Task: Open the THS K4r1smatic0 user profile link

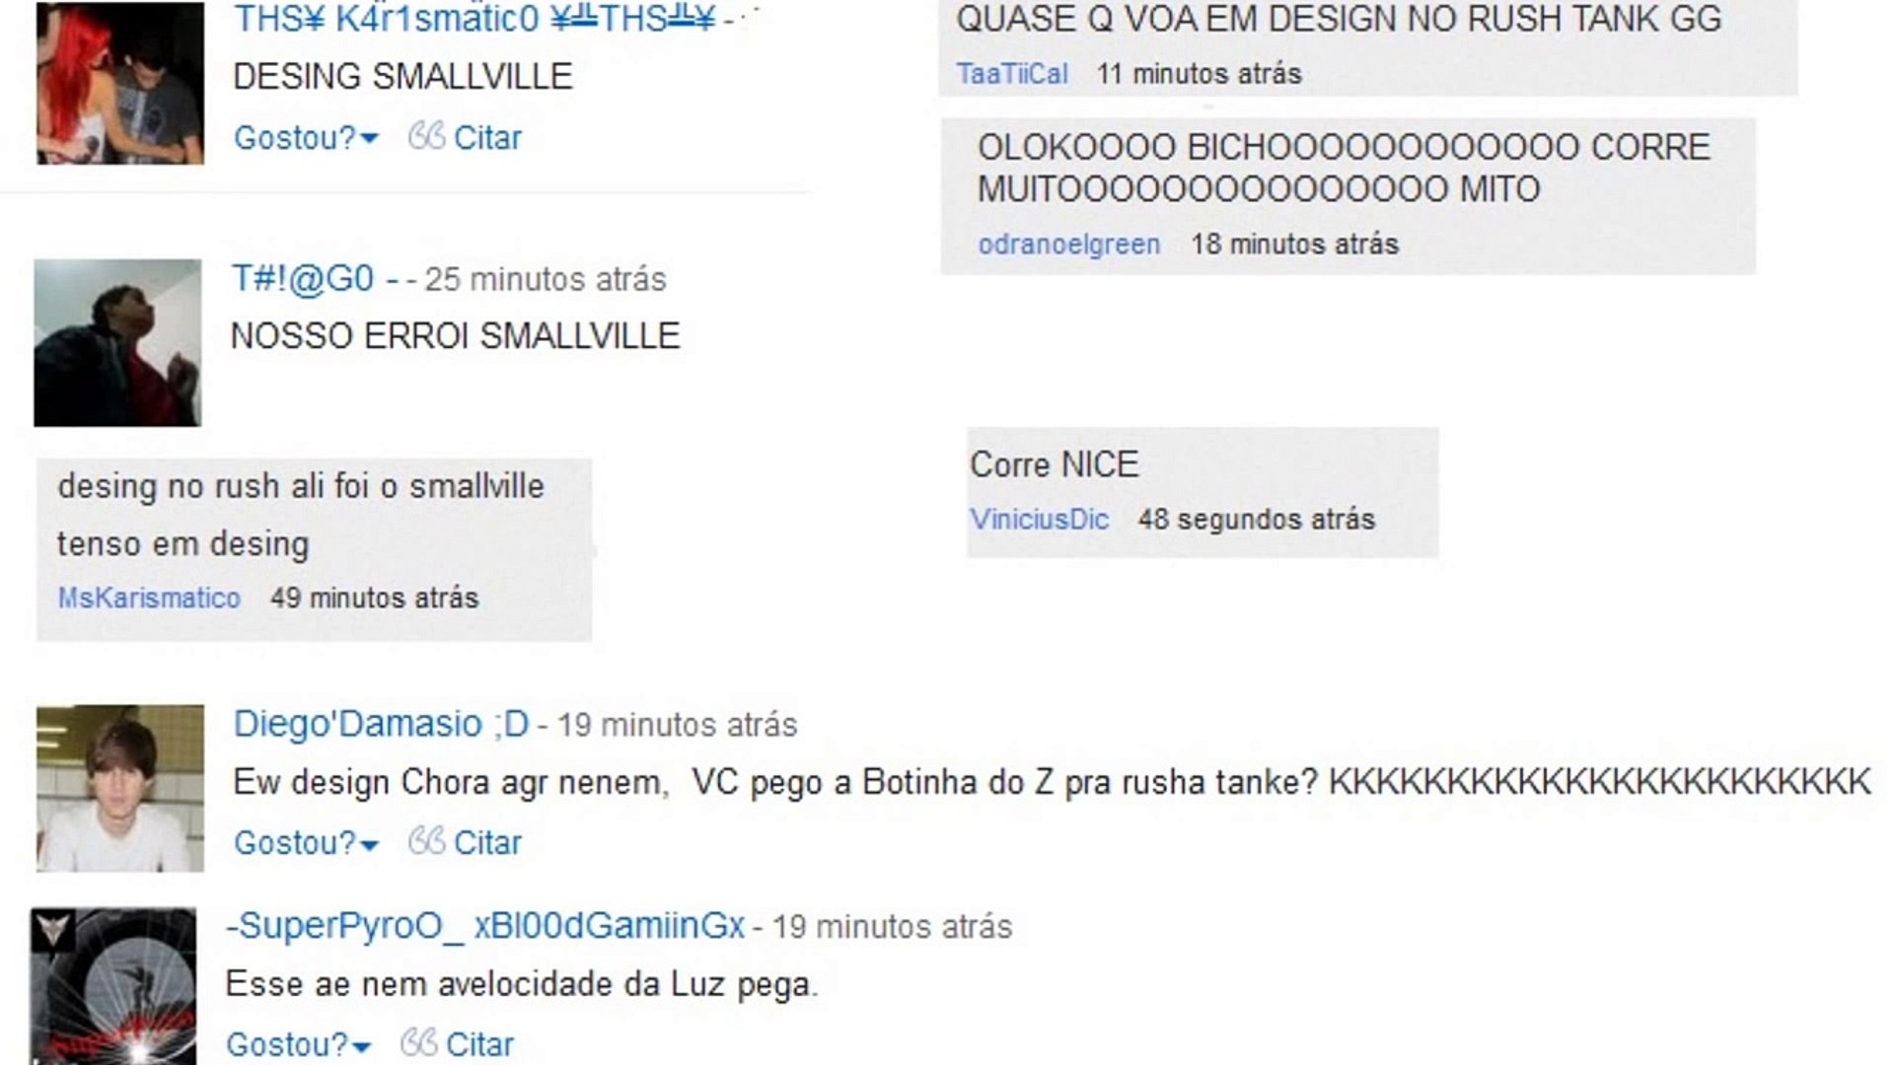Action: [x=474, y=19]
